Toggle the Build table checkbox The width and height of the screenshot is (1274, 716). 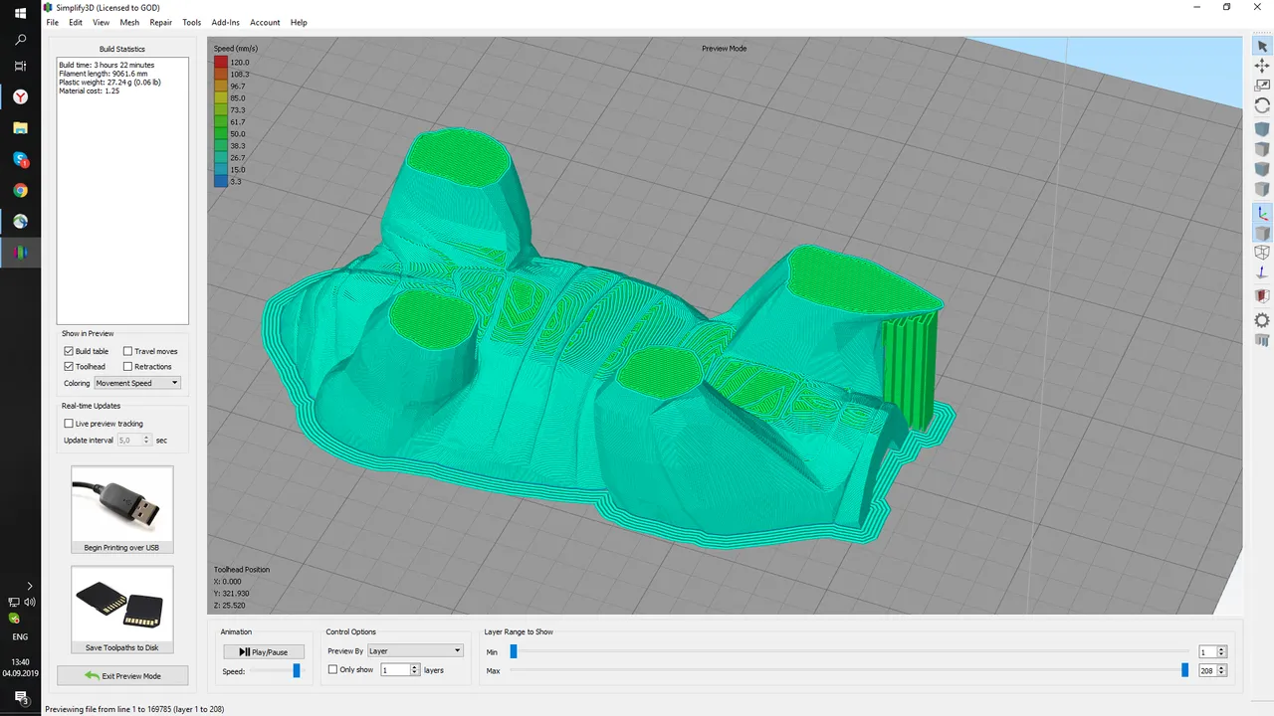pyautogui.click(x=69, y=351)
